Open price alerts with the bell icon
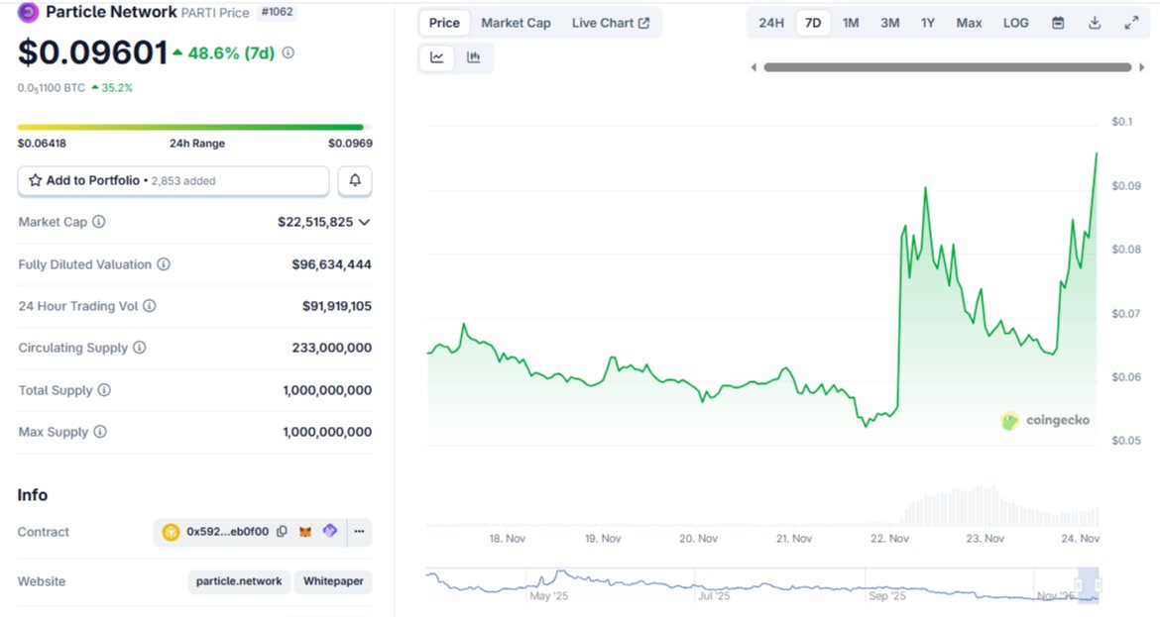This screenshot has width=1160, height=617. pyautogui.click(x=354, y=180)
